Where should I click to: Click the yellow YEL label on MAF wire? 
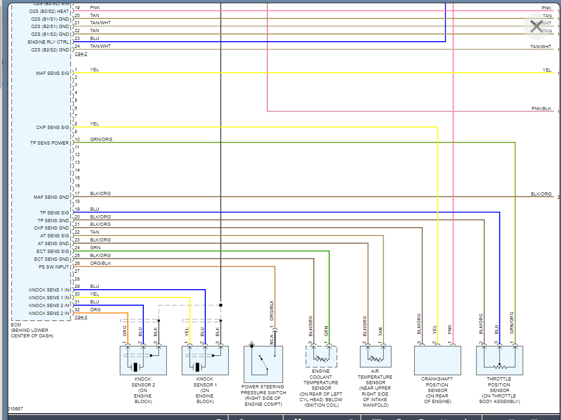tap(94, 70)
